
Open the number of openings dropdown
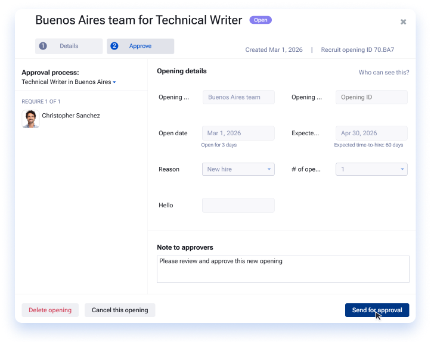click(x=371, y=169)
